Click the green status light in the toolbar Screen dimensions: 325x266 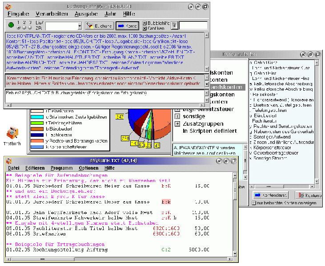pyautogui.click(x=11, y=25)
